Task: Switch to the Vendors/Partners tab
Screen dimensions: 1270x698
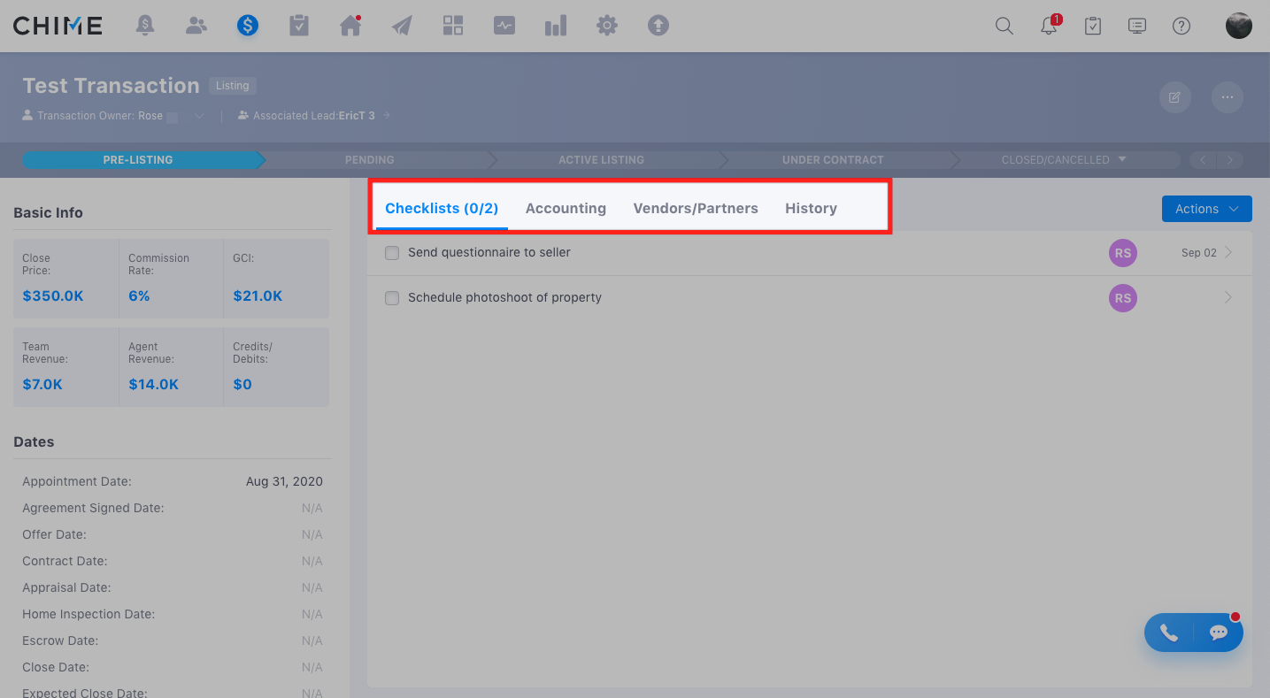Action: (x=696, y=209)
